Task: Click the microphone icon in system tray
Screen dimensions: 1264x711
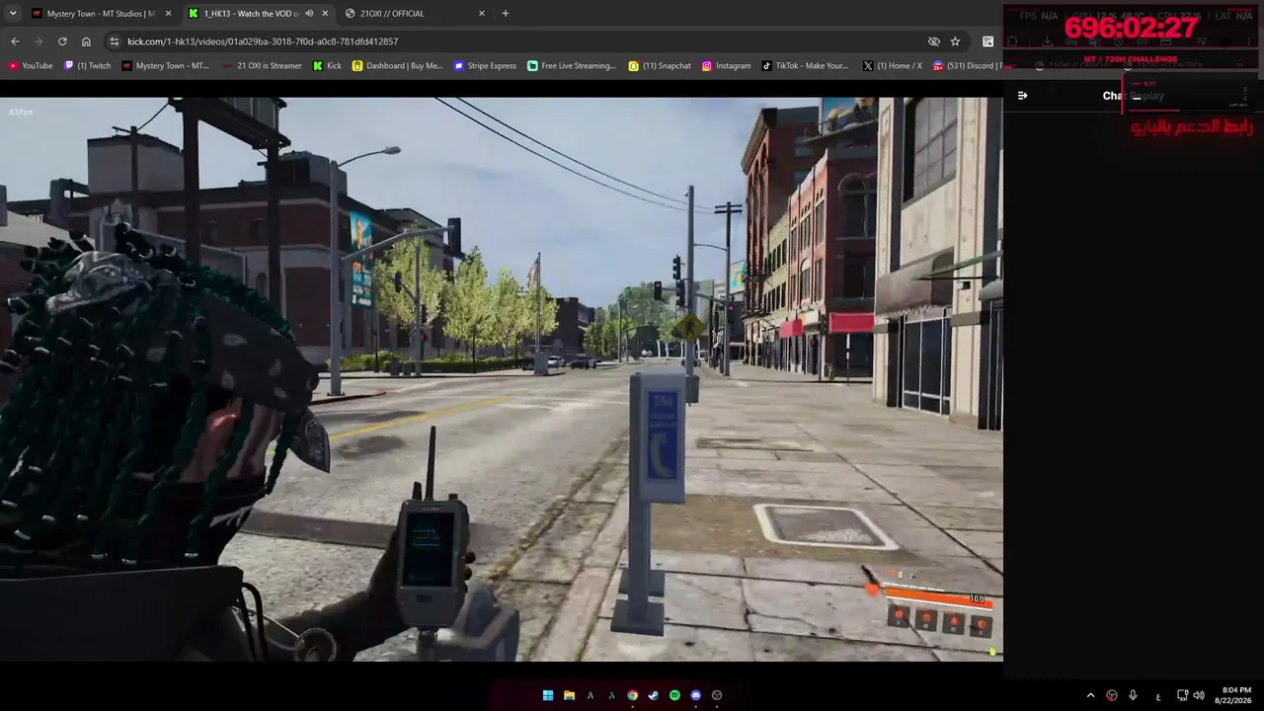Action: pyautogui.click(x=1133, y=695)
